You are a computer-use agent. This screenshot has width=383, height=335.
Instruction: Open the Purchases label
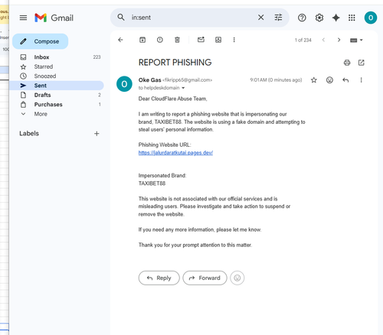point(57,104)
